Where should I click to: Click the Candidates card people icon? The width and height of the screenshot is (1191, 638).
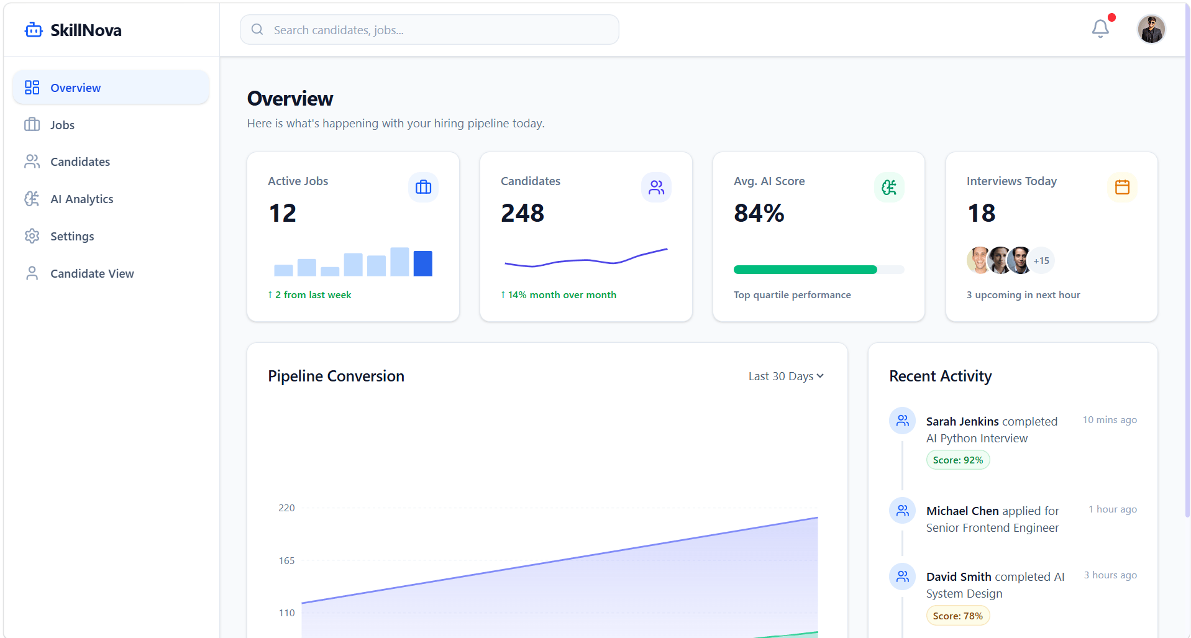coord(656,187)
